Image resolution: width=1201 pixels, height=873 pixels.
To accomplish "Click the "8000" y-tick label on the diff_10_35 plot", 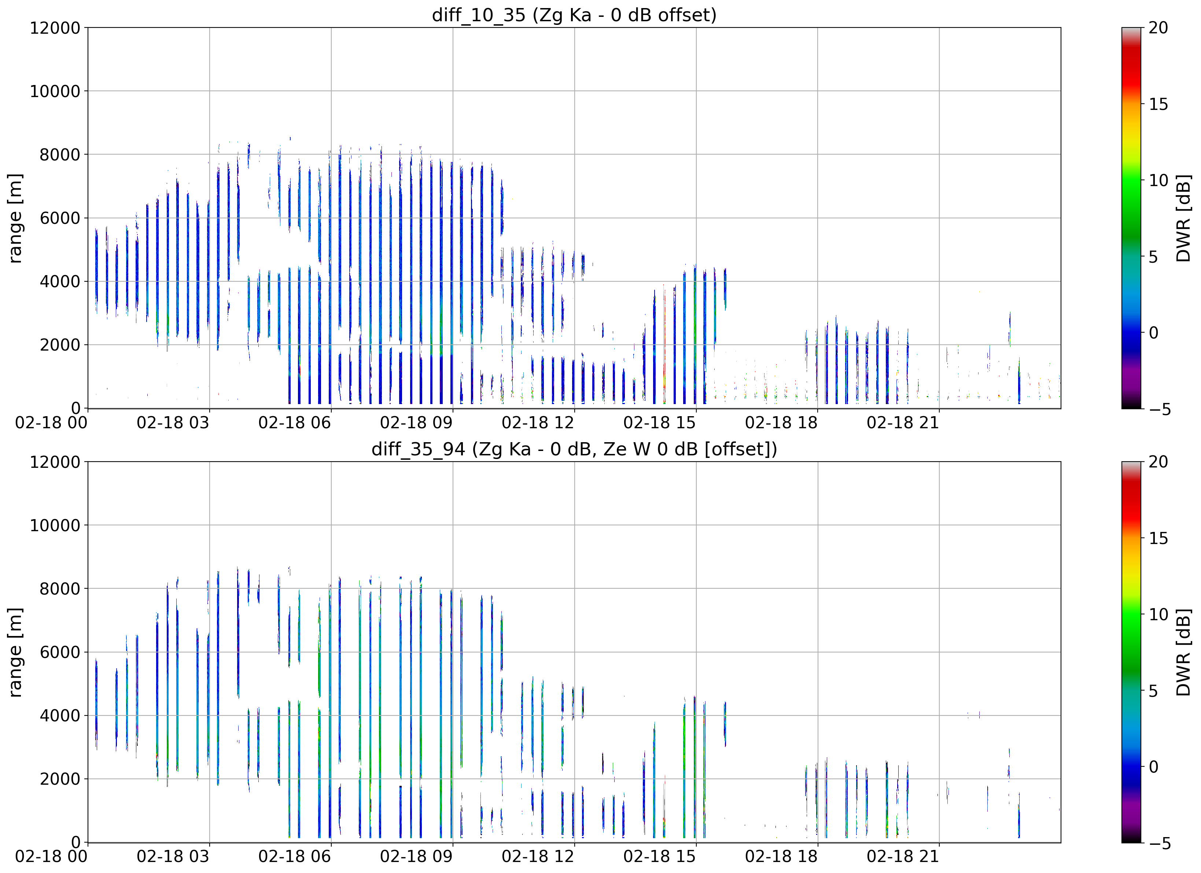I will (60, 155).
